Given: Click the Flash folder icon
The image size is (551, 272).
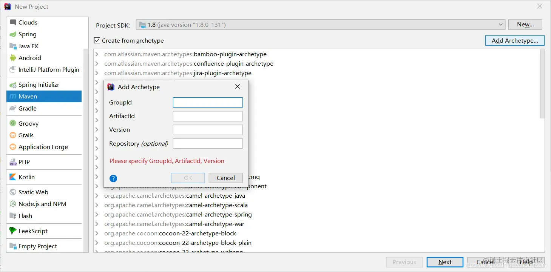Looking at the screenshot, I should (x=13, y=216).
